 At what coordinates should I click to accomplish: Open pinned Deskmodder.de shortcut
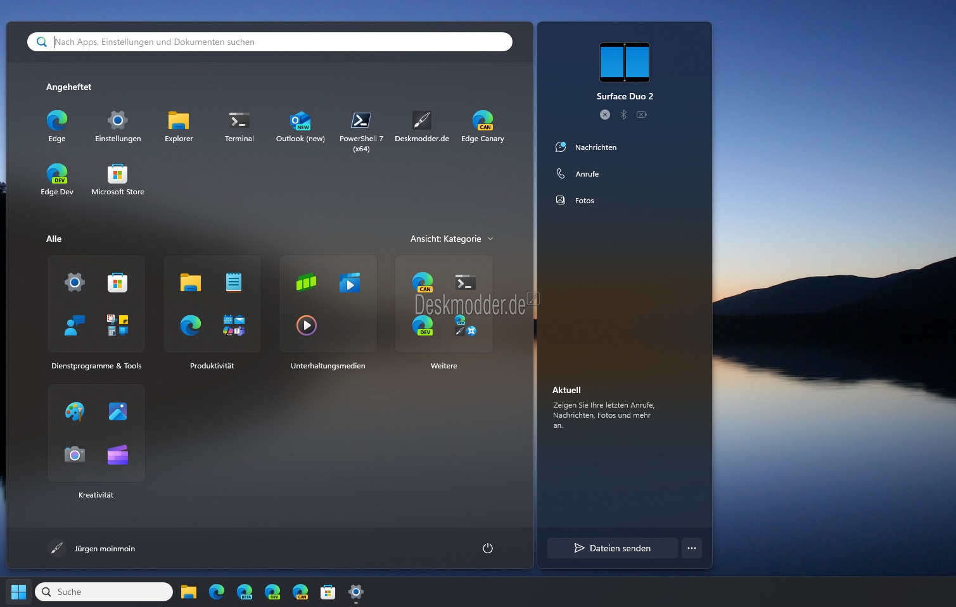[x=422, y=126]
